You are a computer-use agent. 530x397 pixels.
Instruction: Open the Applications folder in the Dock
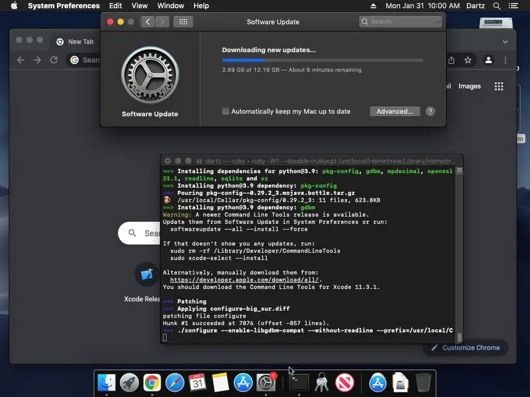[377, 383]
